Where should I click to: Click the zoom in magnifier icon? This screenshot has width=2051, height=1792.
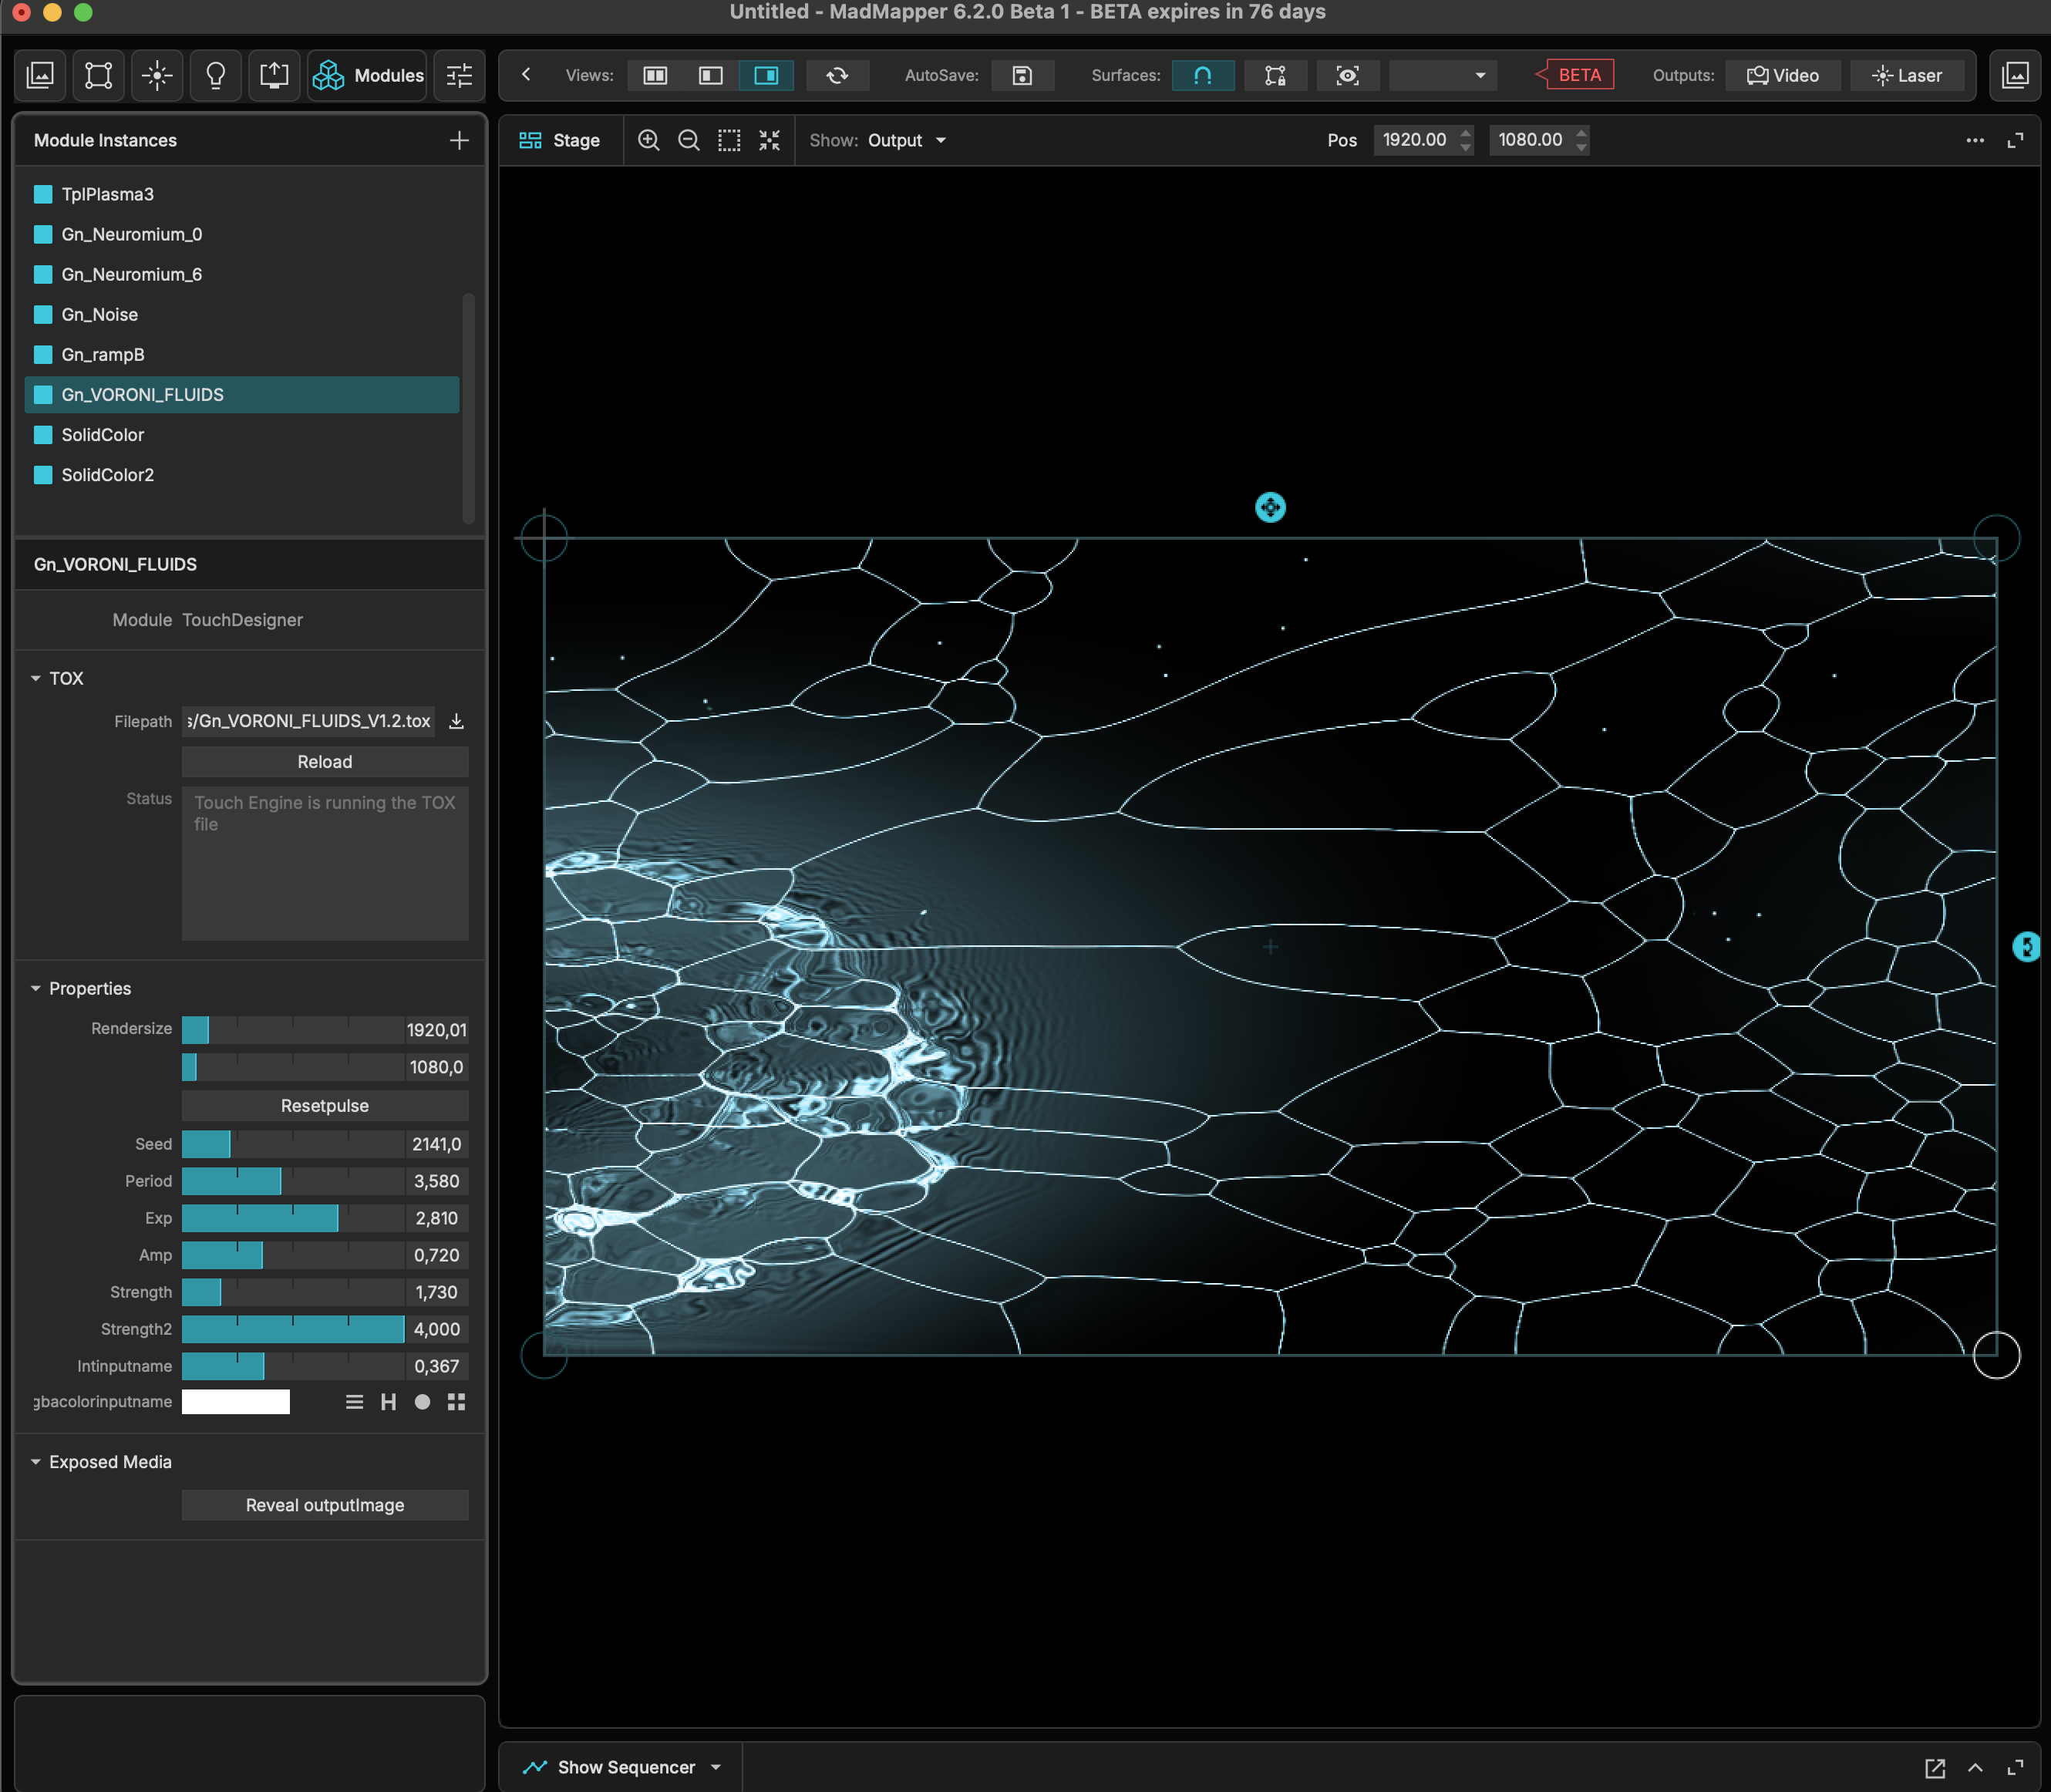click(648, 140)
